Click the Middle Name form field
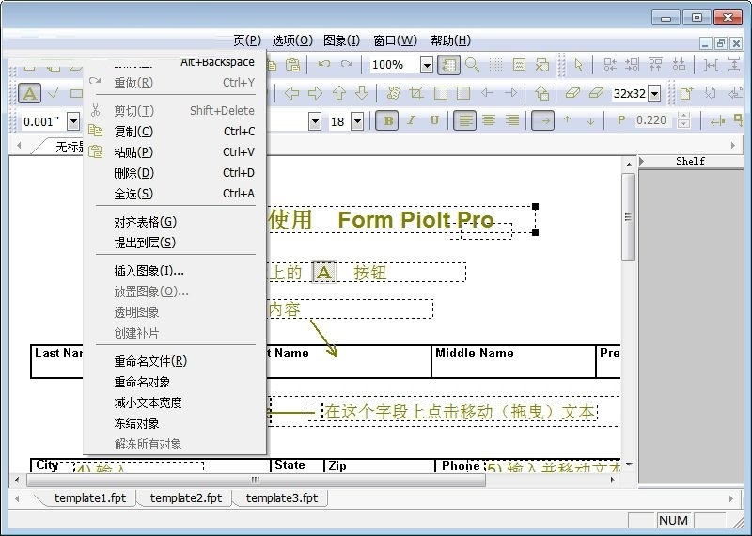This screenshot has width=752, height=536. pos(513,361)
